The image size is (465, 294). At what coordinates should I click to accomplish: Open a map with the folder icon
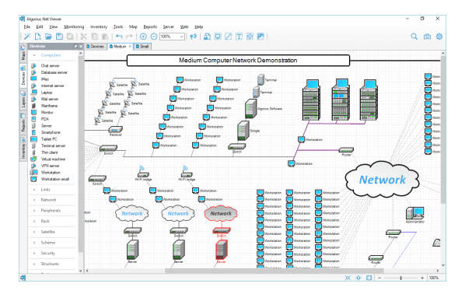pos(48,37)
